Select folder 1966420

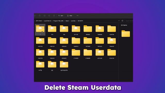pyautogui.click(x=52, y=54)
